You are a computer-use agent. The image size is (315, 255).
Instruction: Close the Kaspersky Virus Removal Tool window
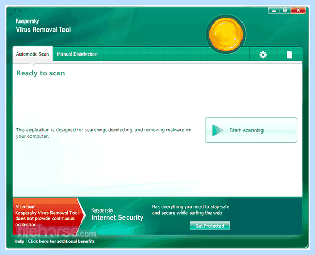(x=298, y=10)
